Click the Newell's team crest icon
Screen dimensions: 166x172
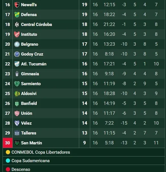[x=17, y=5]
